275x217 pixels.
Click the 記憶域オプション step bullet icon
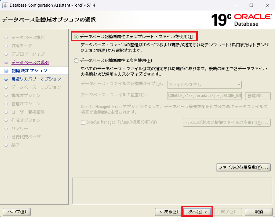point(6,71)
